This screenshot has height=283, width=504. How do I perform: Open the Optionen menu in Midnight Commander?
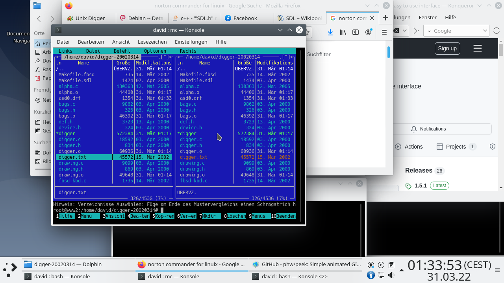(x=155, y=51)
